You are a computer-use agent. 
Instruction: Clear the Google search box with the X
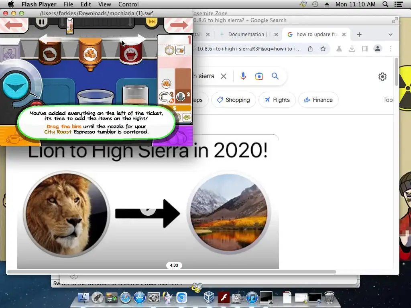[x=224, y=76]
